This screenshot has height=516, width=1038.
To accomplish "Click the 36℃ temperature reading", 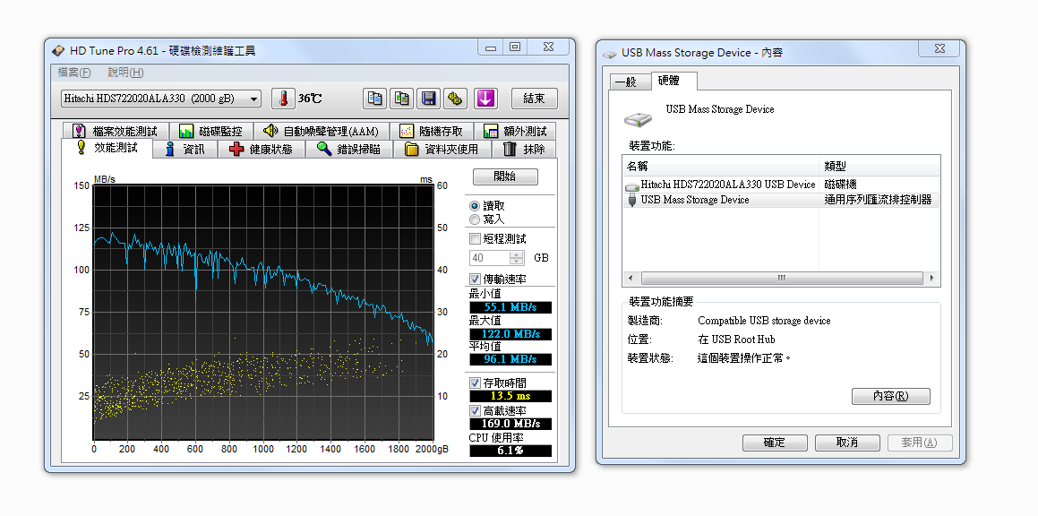I will pos(310,99).
